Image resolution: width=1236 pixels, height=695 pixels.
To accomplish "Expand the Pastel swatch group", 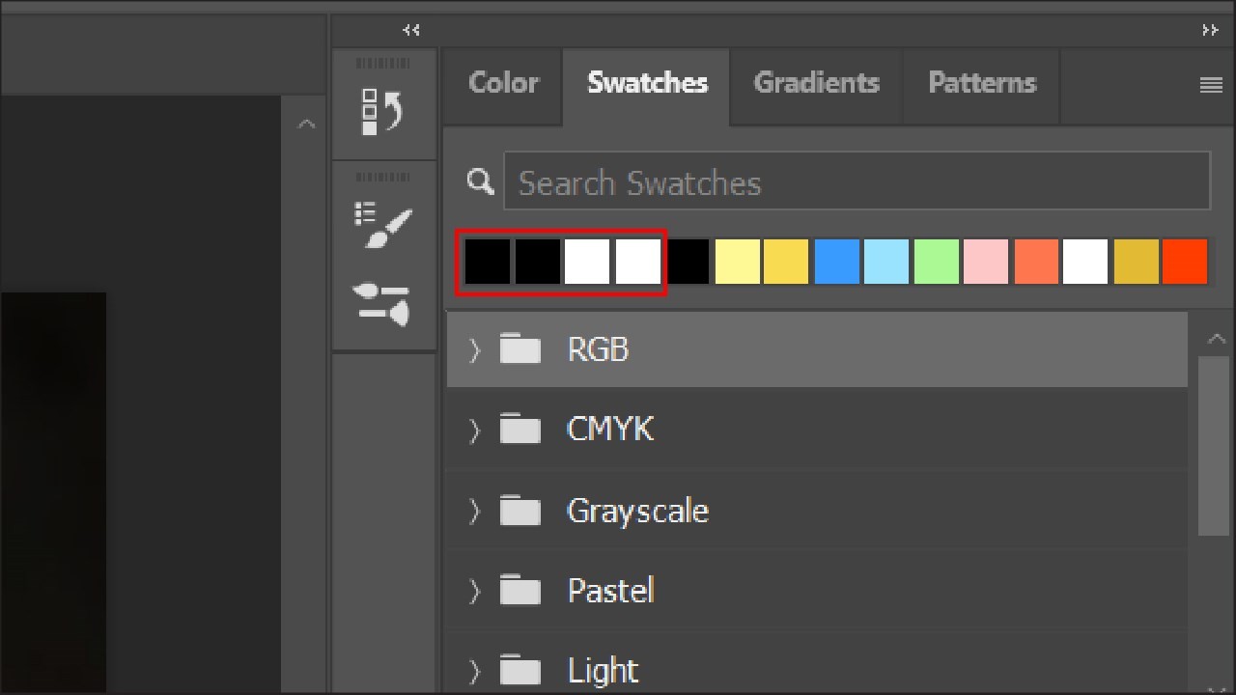I will click(x=473, y=590).
